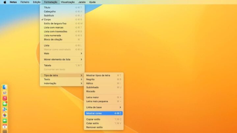Open Launchpad from the dock
Viewport: 237px width, 133px height.
[5, 93]
